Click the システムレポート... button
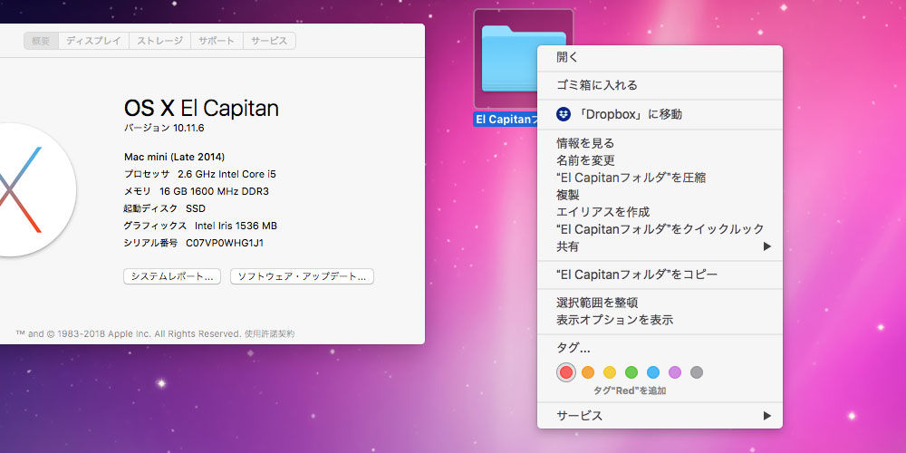Screen dimensions: 906x453 pos(172,276)
